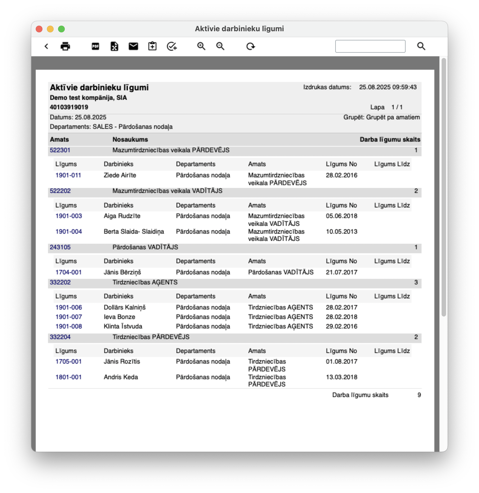Open position code 522301 link
This screenshot has width=479, height=493.
(60, 150)
